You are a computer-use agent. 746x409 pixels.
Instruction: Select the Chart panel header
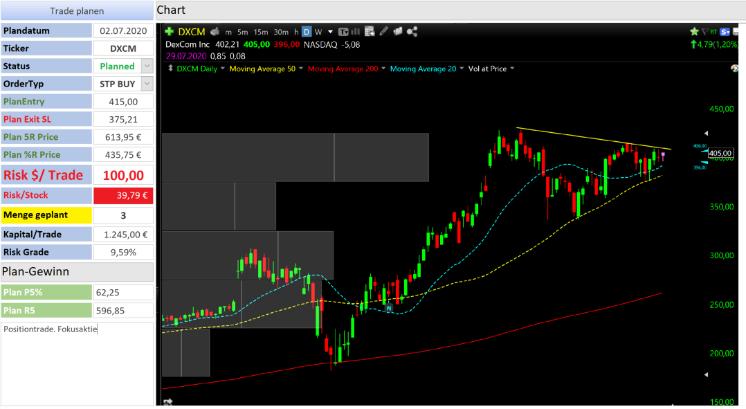[x=451, y=10]
